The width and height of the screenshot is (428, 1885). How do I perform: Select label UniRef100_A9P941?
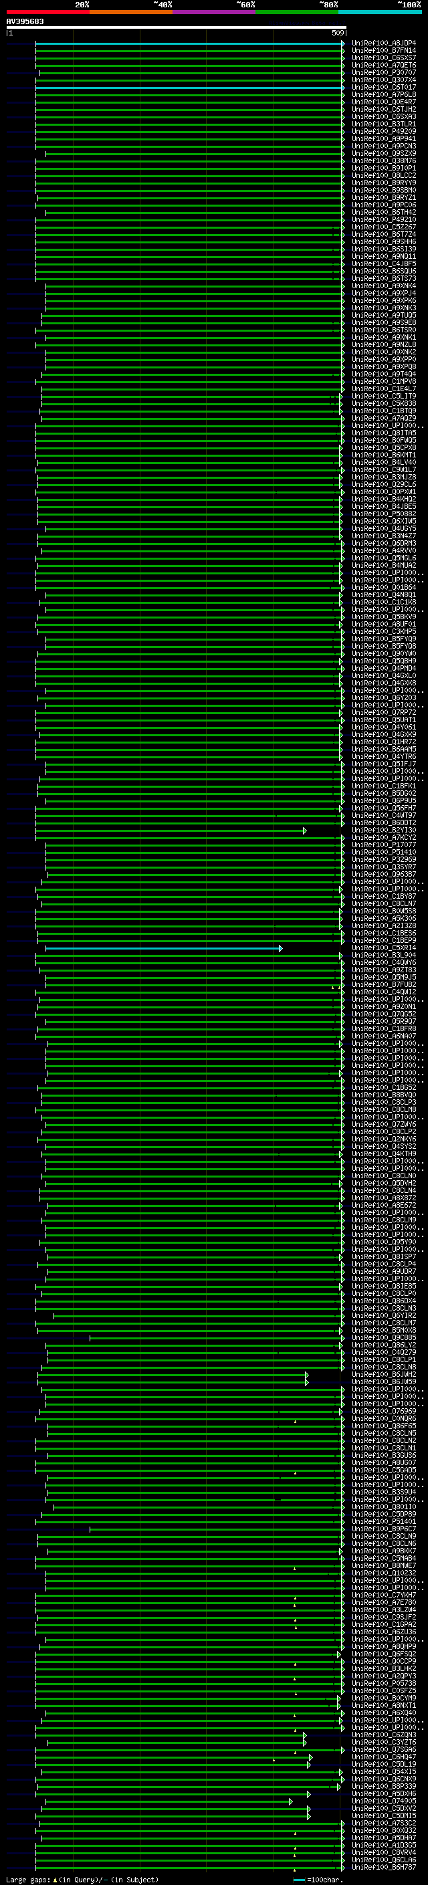[x=383, y=138]
